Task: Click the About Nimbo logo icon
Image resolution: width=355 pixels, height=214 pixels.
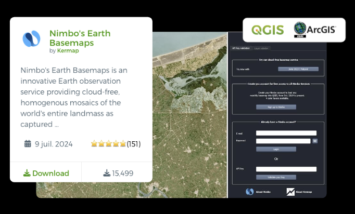Action: coord(250,192)
